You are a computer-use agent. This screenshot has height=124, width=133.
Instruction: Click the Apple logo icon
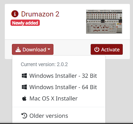pos(24,98)
